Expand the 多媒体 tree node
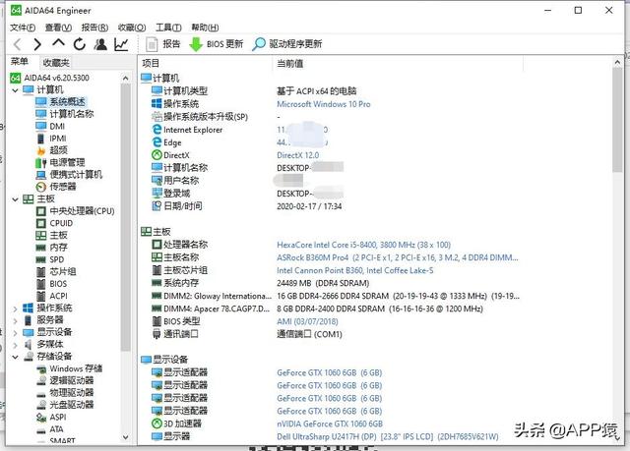630x451 pixels. tap(16, 345)
